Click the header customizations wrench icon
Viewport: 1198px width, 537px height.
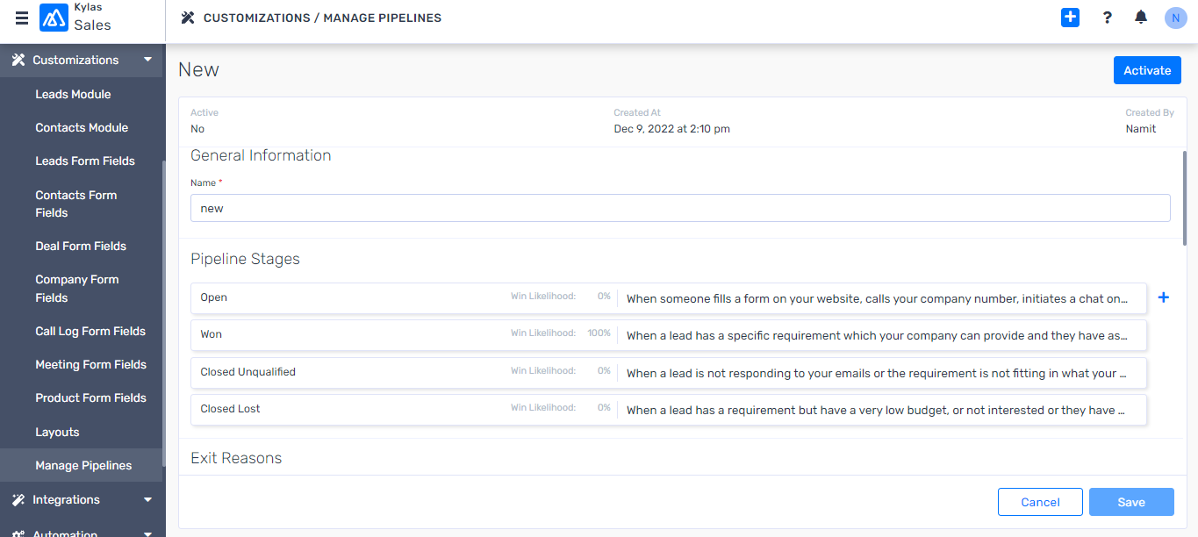(187, 18)
